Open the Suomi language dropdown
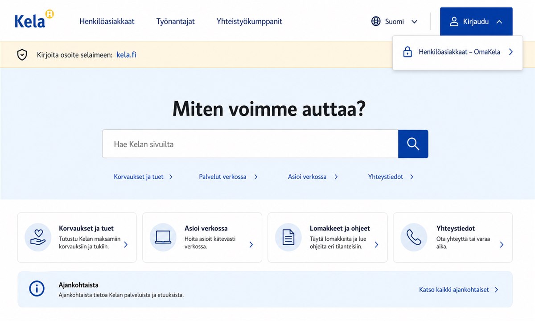Image resolution: width=535 pixels, height=321 pixels. [395, 21]
